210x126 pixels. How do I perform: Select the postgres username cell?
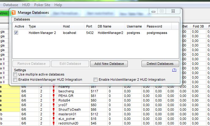133,33
